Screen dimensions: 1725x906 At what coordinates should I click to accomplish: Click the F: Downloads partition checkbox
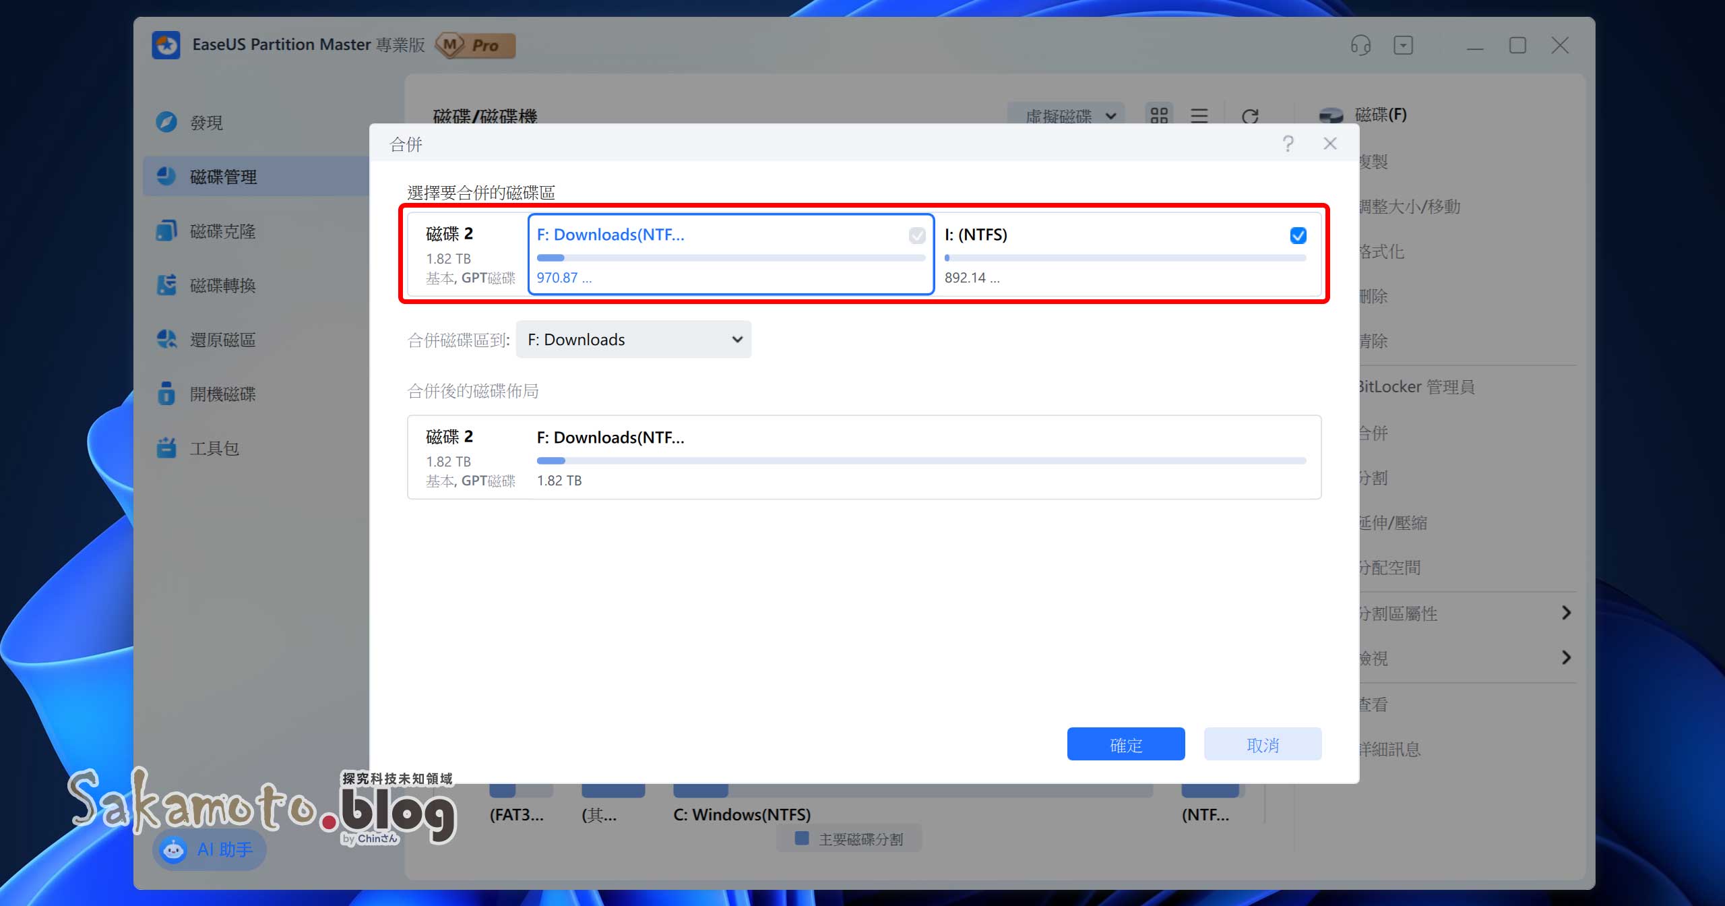pyautogui.click(x=916, y=235)
